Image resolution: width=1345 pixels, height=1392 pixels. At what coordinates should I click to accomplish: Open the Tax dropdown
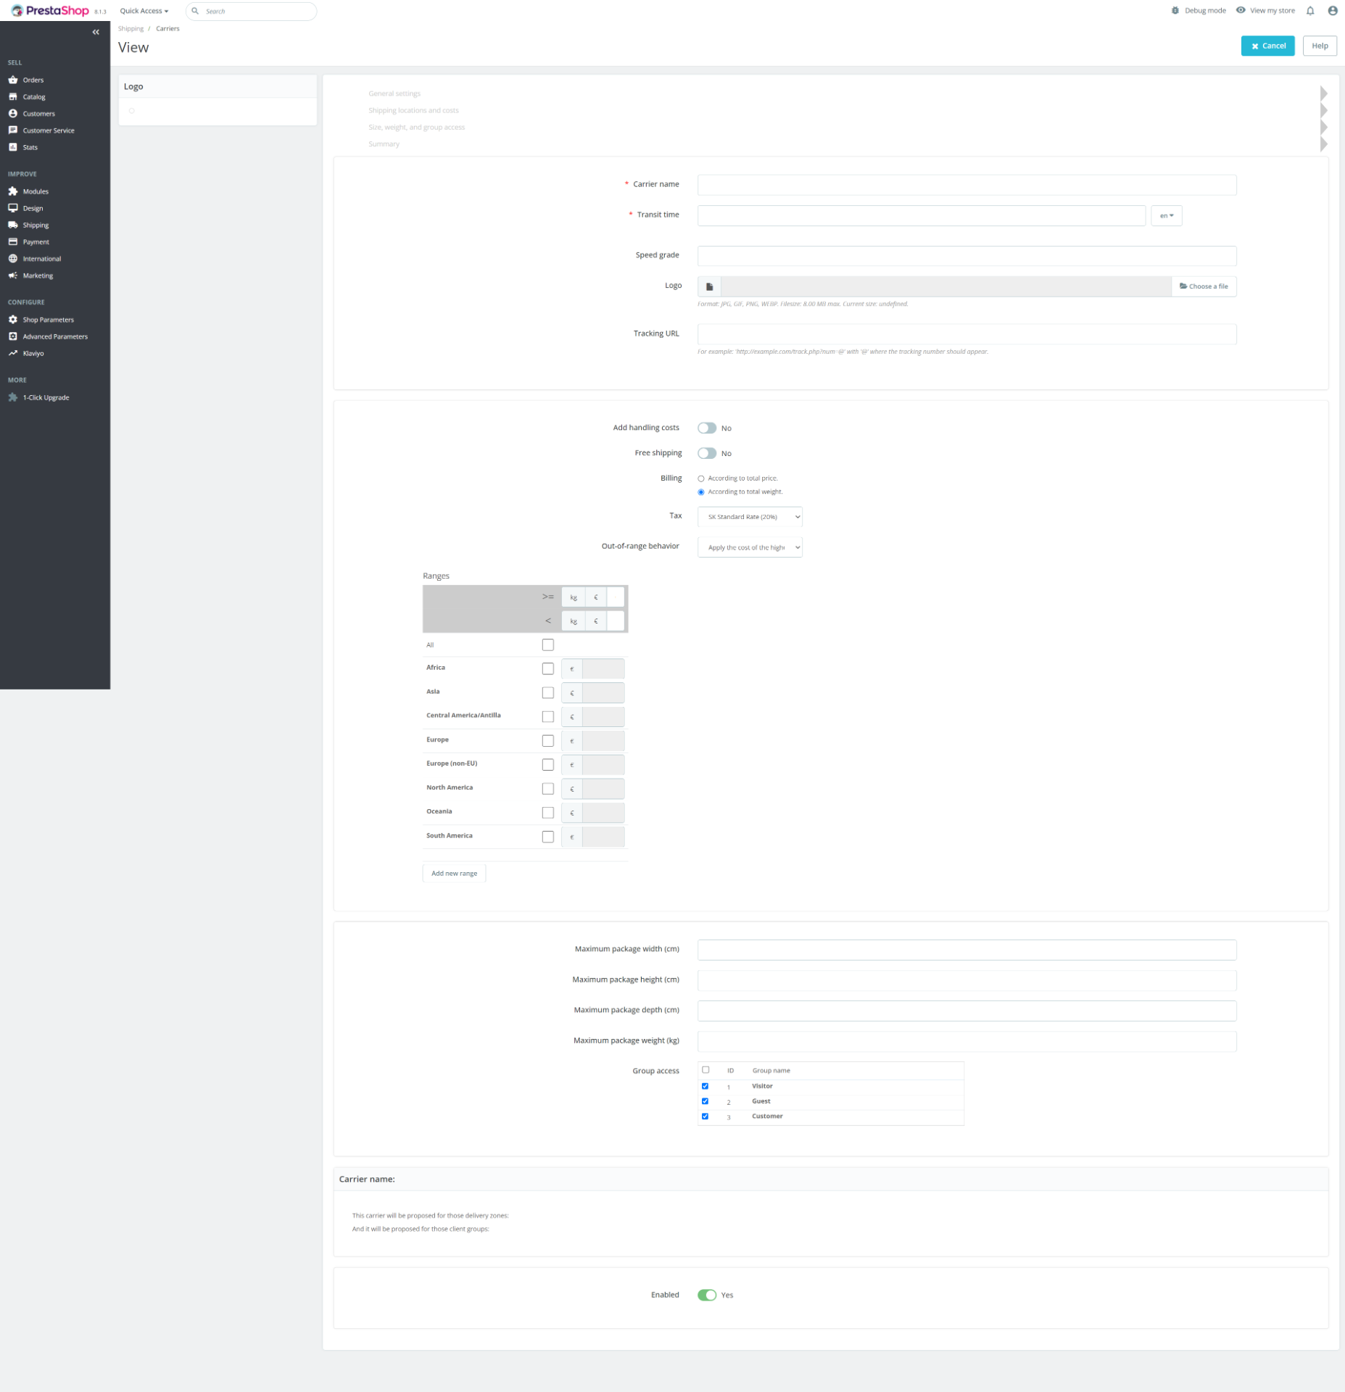[x=750, y=516]
